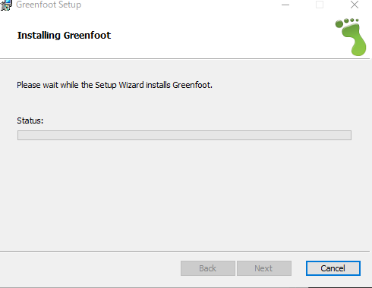The width and height of the screenshot is (372, 288).
Task: Click the installation Status progress bar
Action: (184, 135)
